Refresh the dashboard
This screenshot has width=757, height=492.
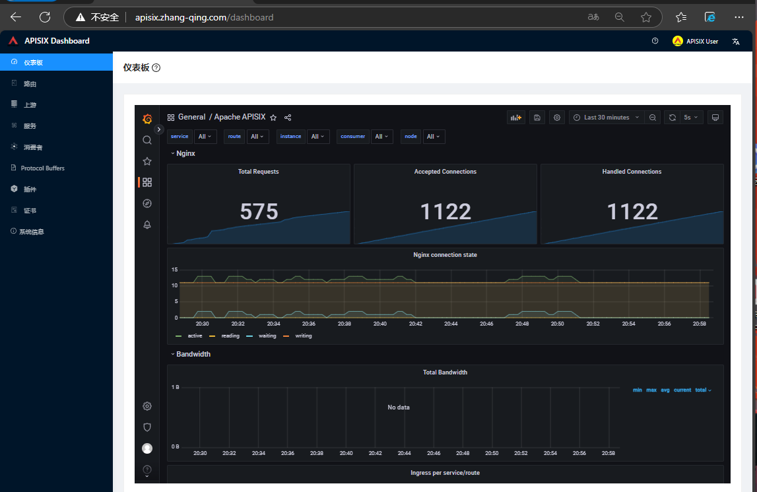tap(672, 118)
